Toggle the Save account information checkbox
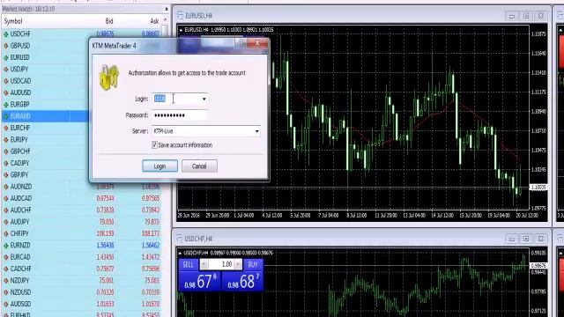The width and height of the screenshot is (564, 317). pos(155,144)
